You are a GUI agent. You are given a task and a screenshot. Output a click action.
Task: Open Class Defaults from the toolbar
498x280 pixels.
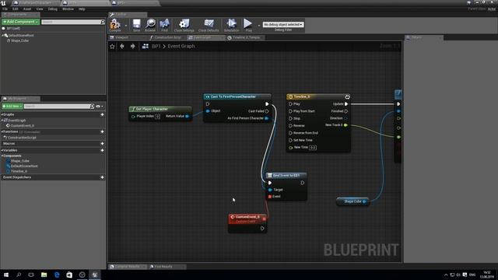pos(209,25)
